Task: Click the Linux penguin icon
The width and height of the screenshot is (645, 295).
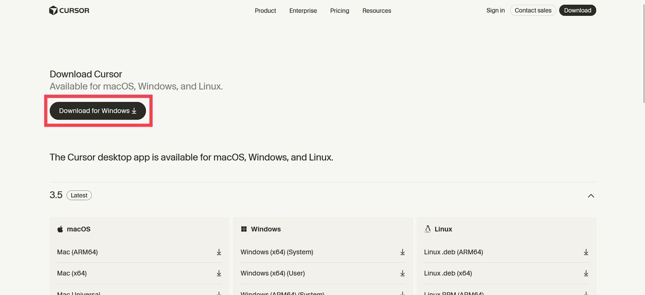Action: (x=428, y=229)
